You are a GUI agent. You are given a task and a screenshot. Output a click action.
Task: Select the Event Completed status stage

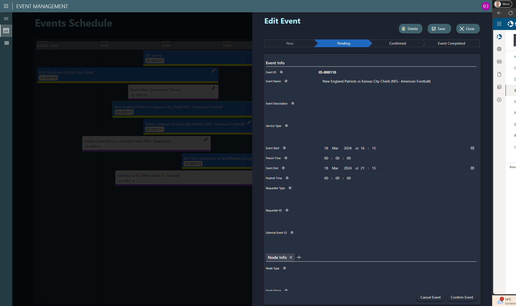coord(451,43)
